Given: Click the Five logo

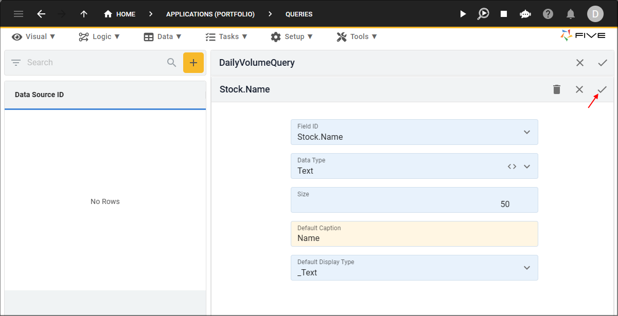Looking at the screenshot, I should [583, 35].
